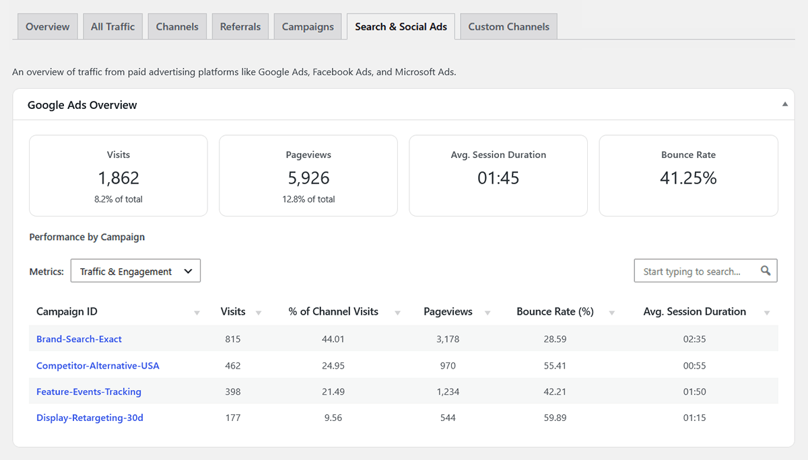Click the 12.8% of total text
Viewport: 808px width, 460px height.
point(308,199)
